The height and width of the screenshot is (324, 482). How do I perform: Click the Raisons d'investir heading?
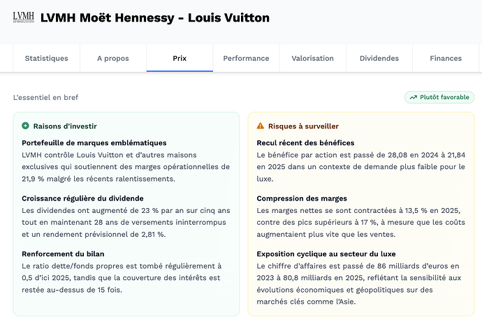65,126
